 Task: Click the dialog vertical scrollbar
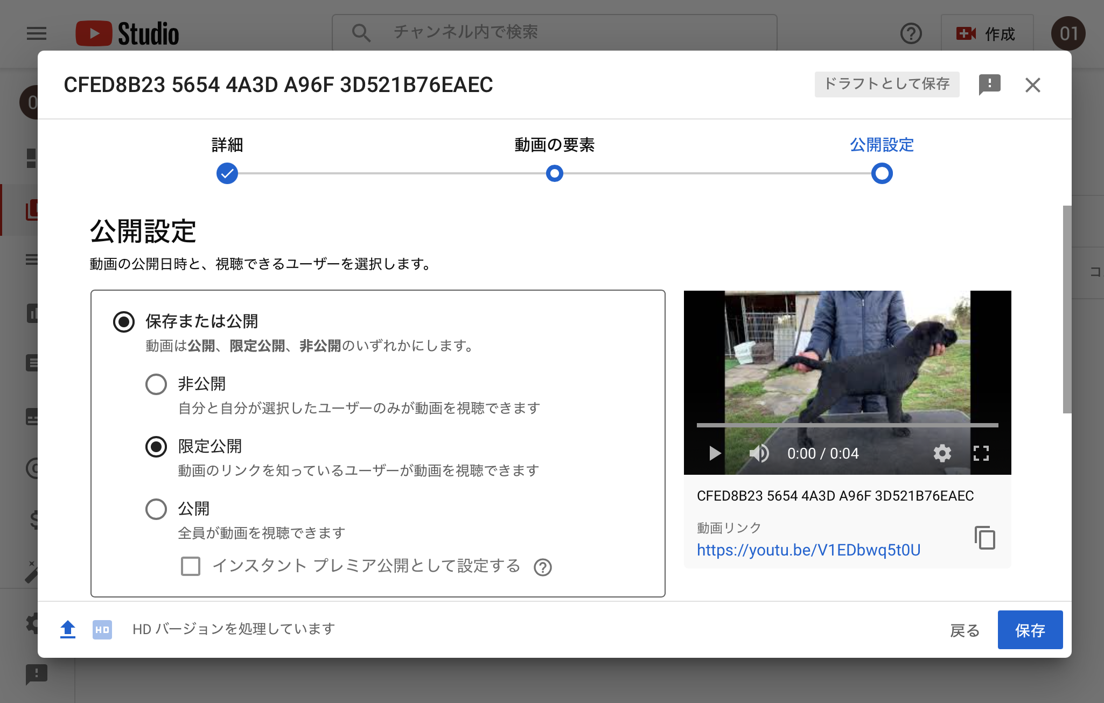click(x=1067, y=310)
